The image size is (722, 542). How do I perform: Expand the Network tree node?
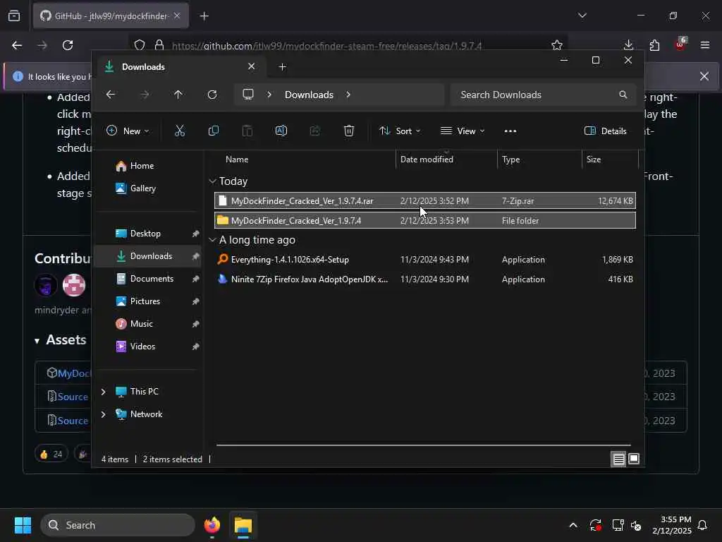click(x=103, y=414)
